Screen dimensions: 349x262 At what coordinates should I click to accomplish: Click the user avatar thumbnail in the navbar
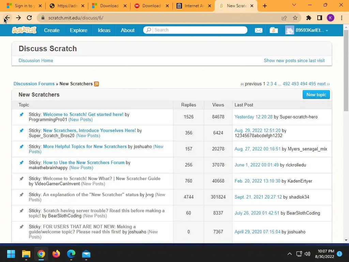289,30
